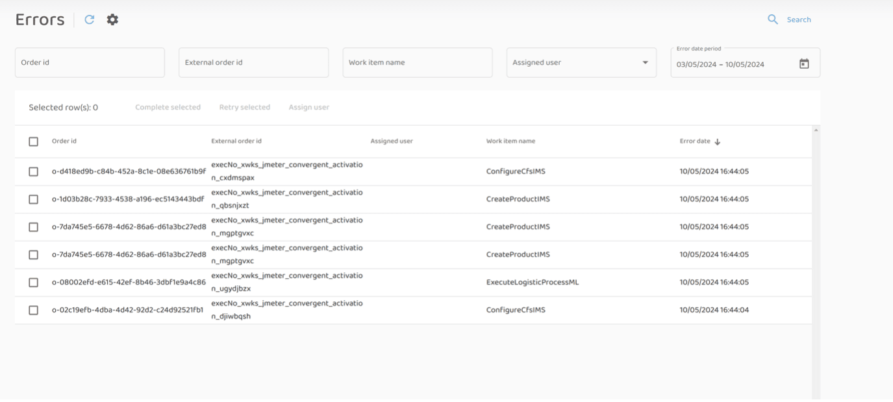The width and height of the screenshot is (893, 402).
Task: Click into the Work item name filter
Action: (417, 63)
